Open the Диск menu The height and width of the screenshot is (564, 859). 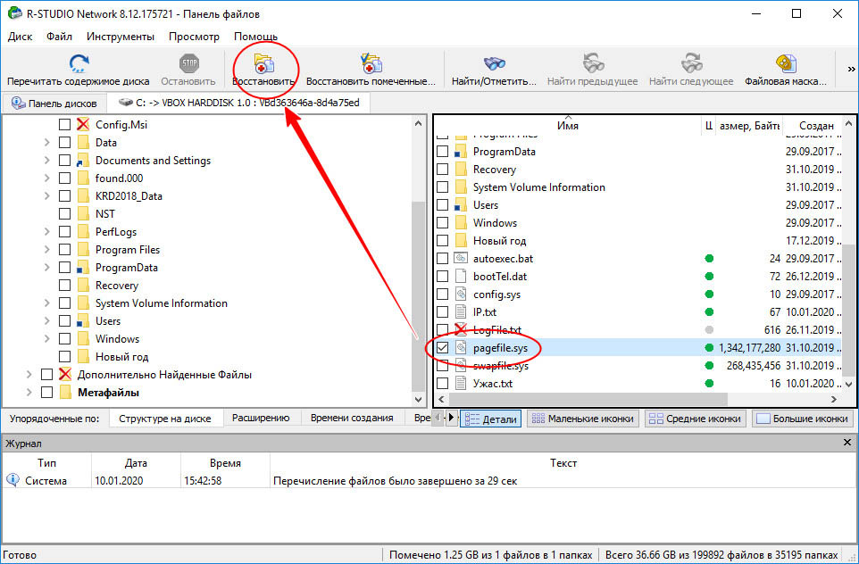(x=21, y=37)
